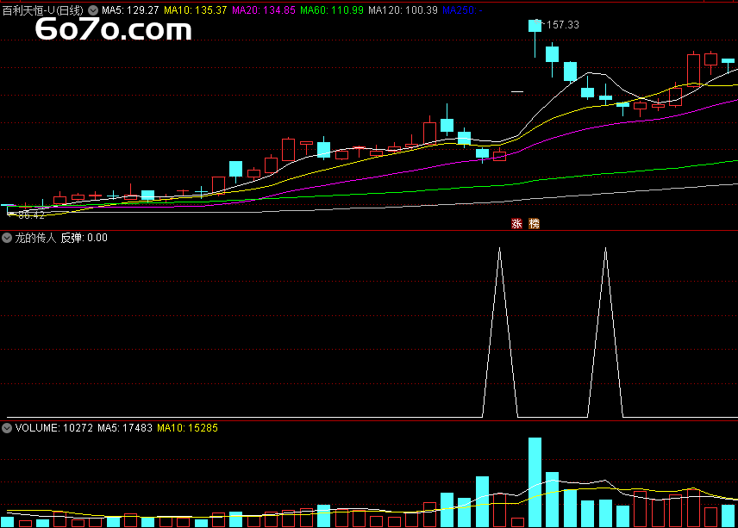This screenshot has width=738, height=528.
Task: Click the MA10: 135.37 label
Action: [196, 10]
